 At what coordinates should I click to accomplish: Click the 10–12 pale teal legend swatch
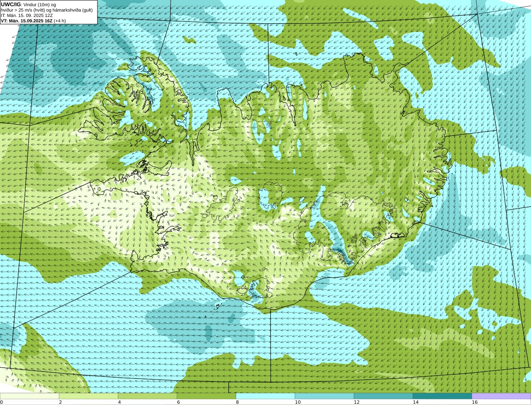pos(324,396)
